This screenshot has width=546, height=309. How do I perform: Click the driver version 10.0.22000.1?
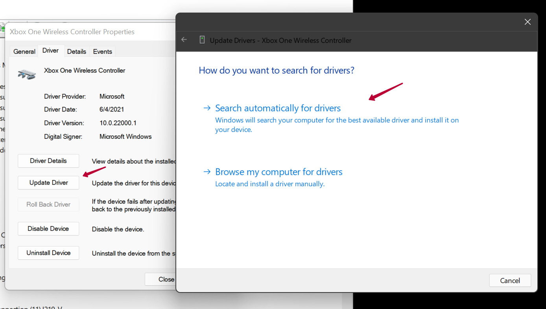click(118, 123)
